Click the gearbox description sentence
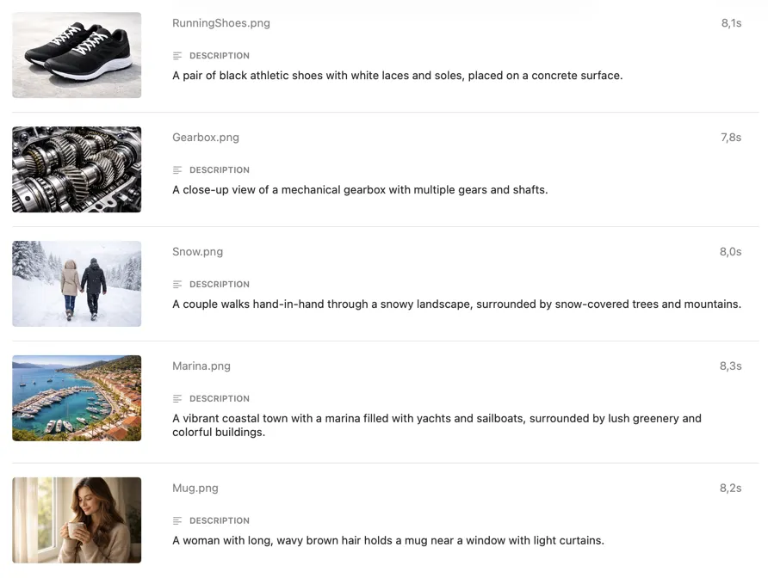Viewport: 768px width, 578px height. (x=360, y=190)
